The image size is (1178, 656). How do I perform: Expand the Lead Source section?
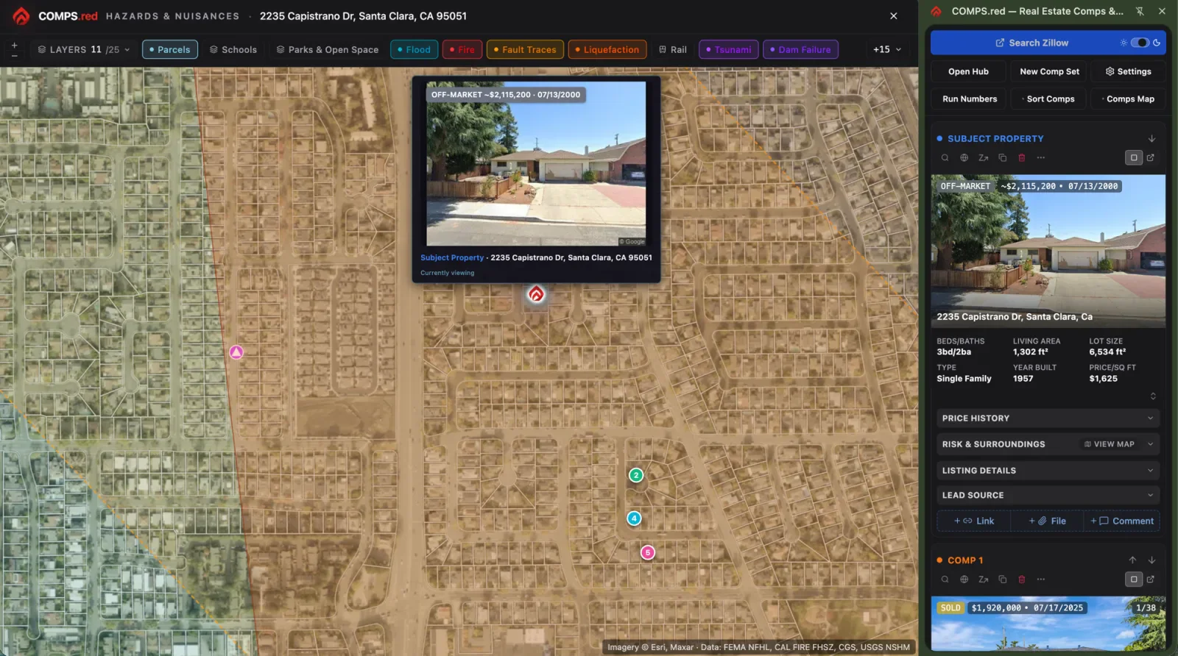pyautogui.click(x=1048, y=495)
